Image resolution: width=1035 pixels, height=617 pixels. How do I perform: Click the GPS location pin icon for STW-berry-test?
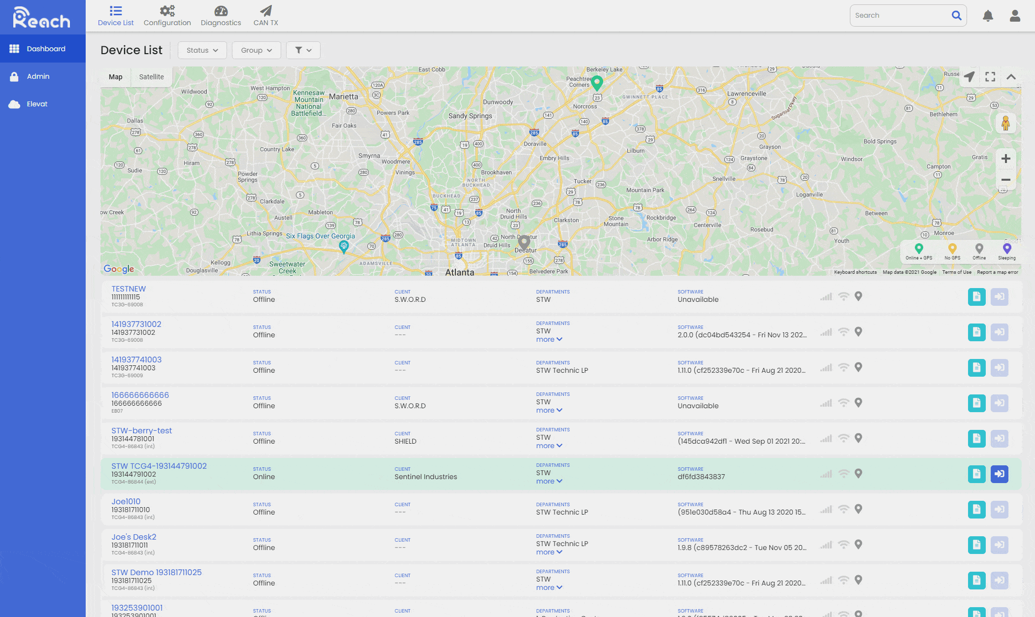(x=859, y=438)
